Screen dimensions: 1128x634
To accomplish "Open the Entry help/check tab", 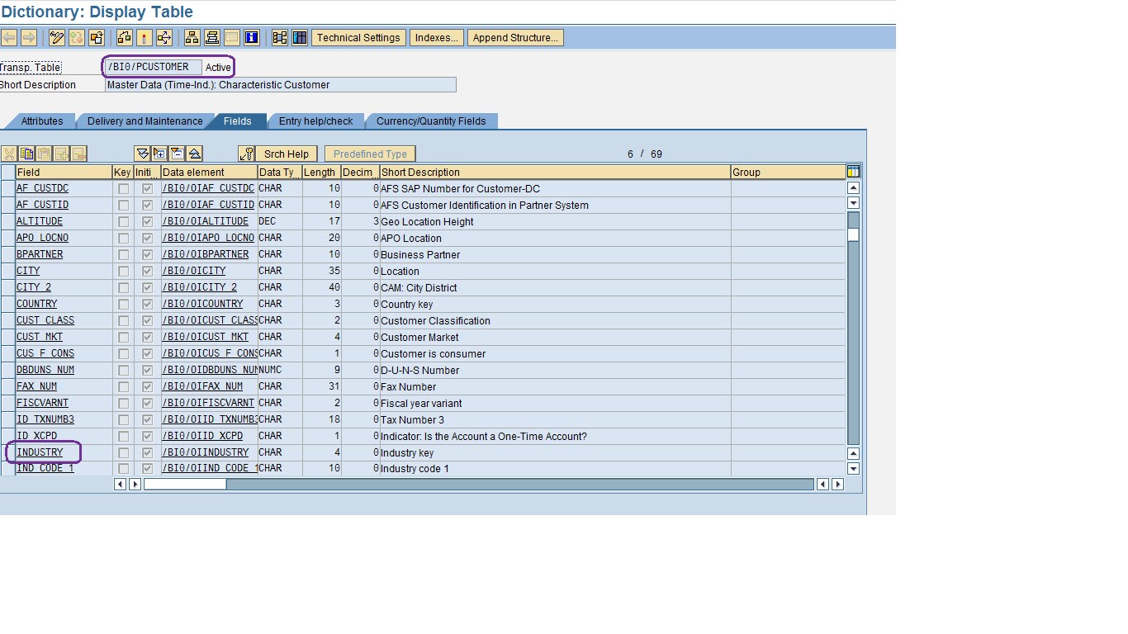I will tap(317, 121).
